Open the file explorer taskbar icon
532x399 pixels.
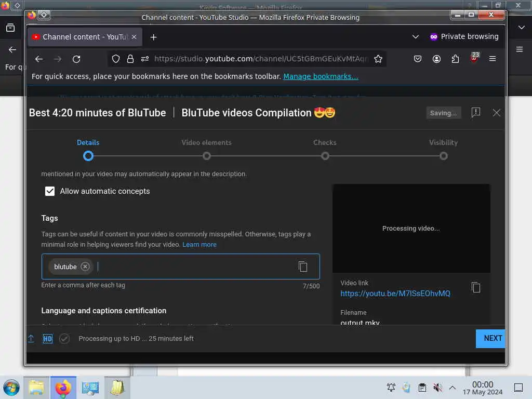(36, 388)
